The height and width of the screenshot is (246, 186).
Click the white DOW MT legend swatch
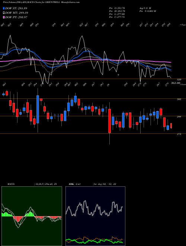coord(4,13)
